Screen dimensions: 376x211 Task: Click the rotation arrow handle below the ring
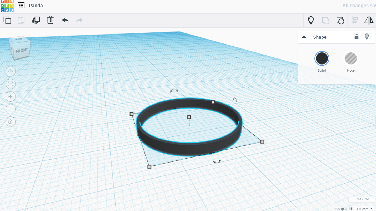(x=217, y=161)
